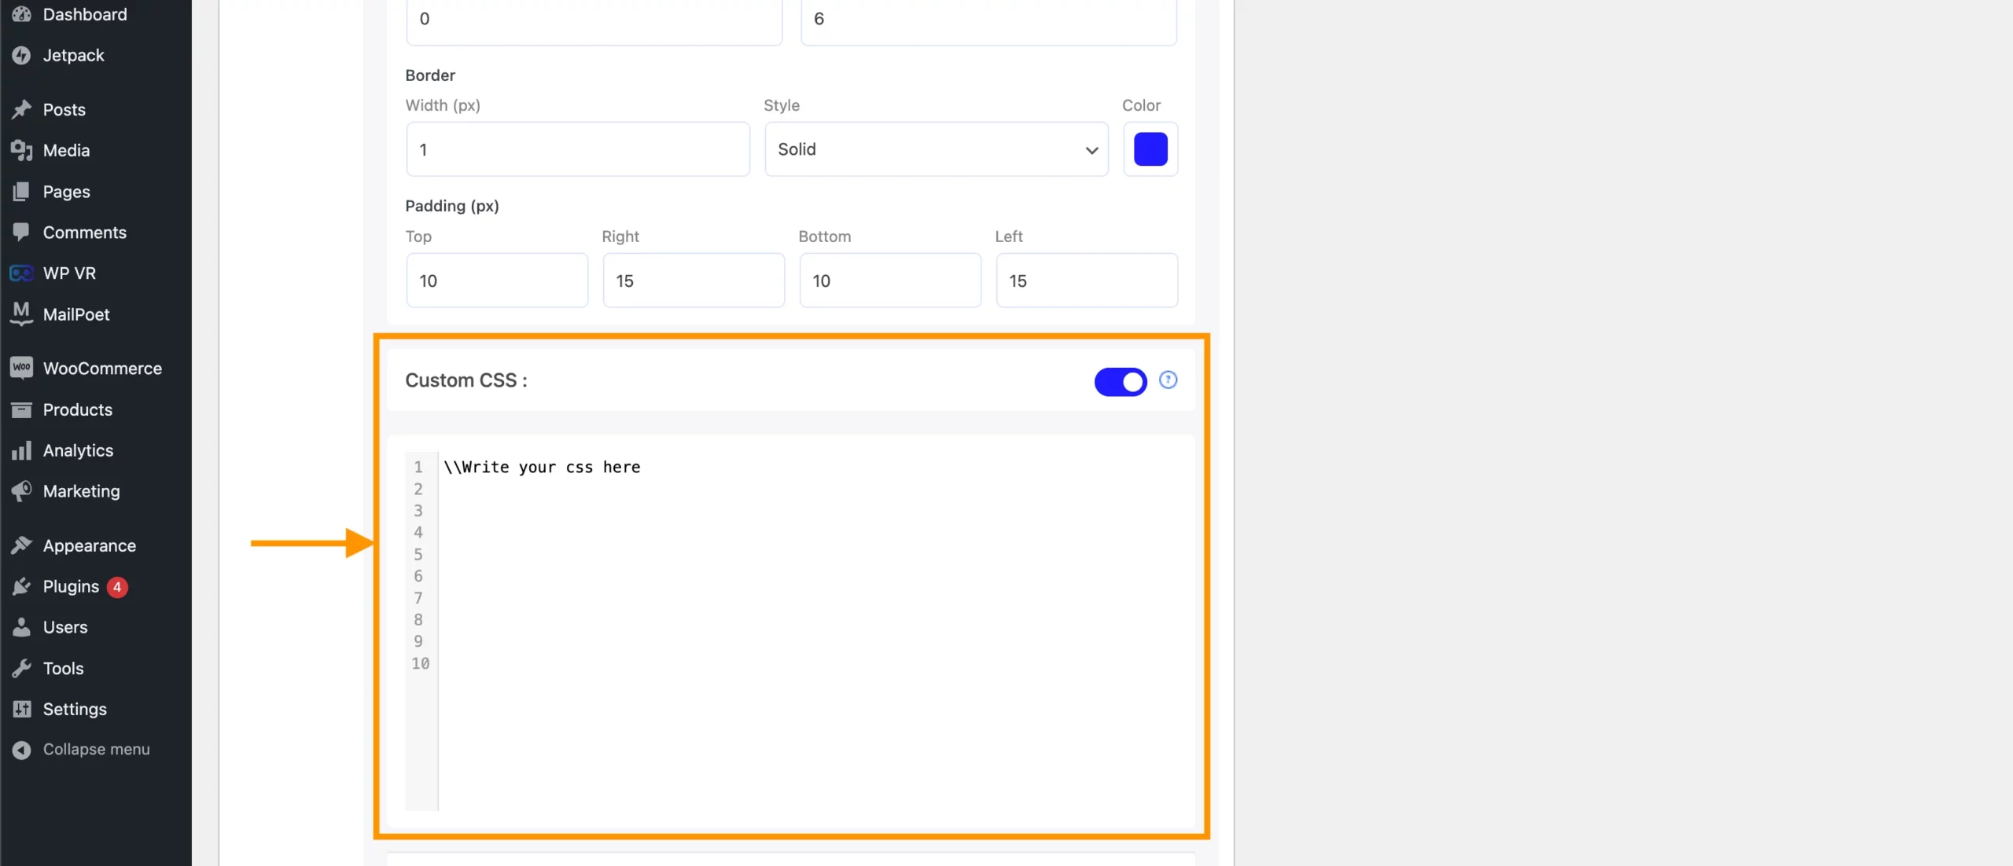Image resolution: width=2013 pixels, height=866 pixels.
Task: Open the Appearance menu item
Action: point(89,544)
